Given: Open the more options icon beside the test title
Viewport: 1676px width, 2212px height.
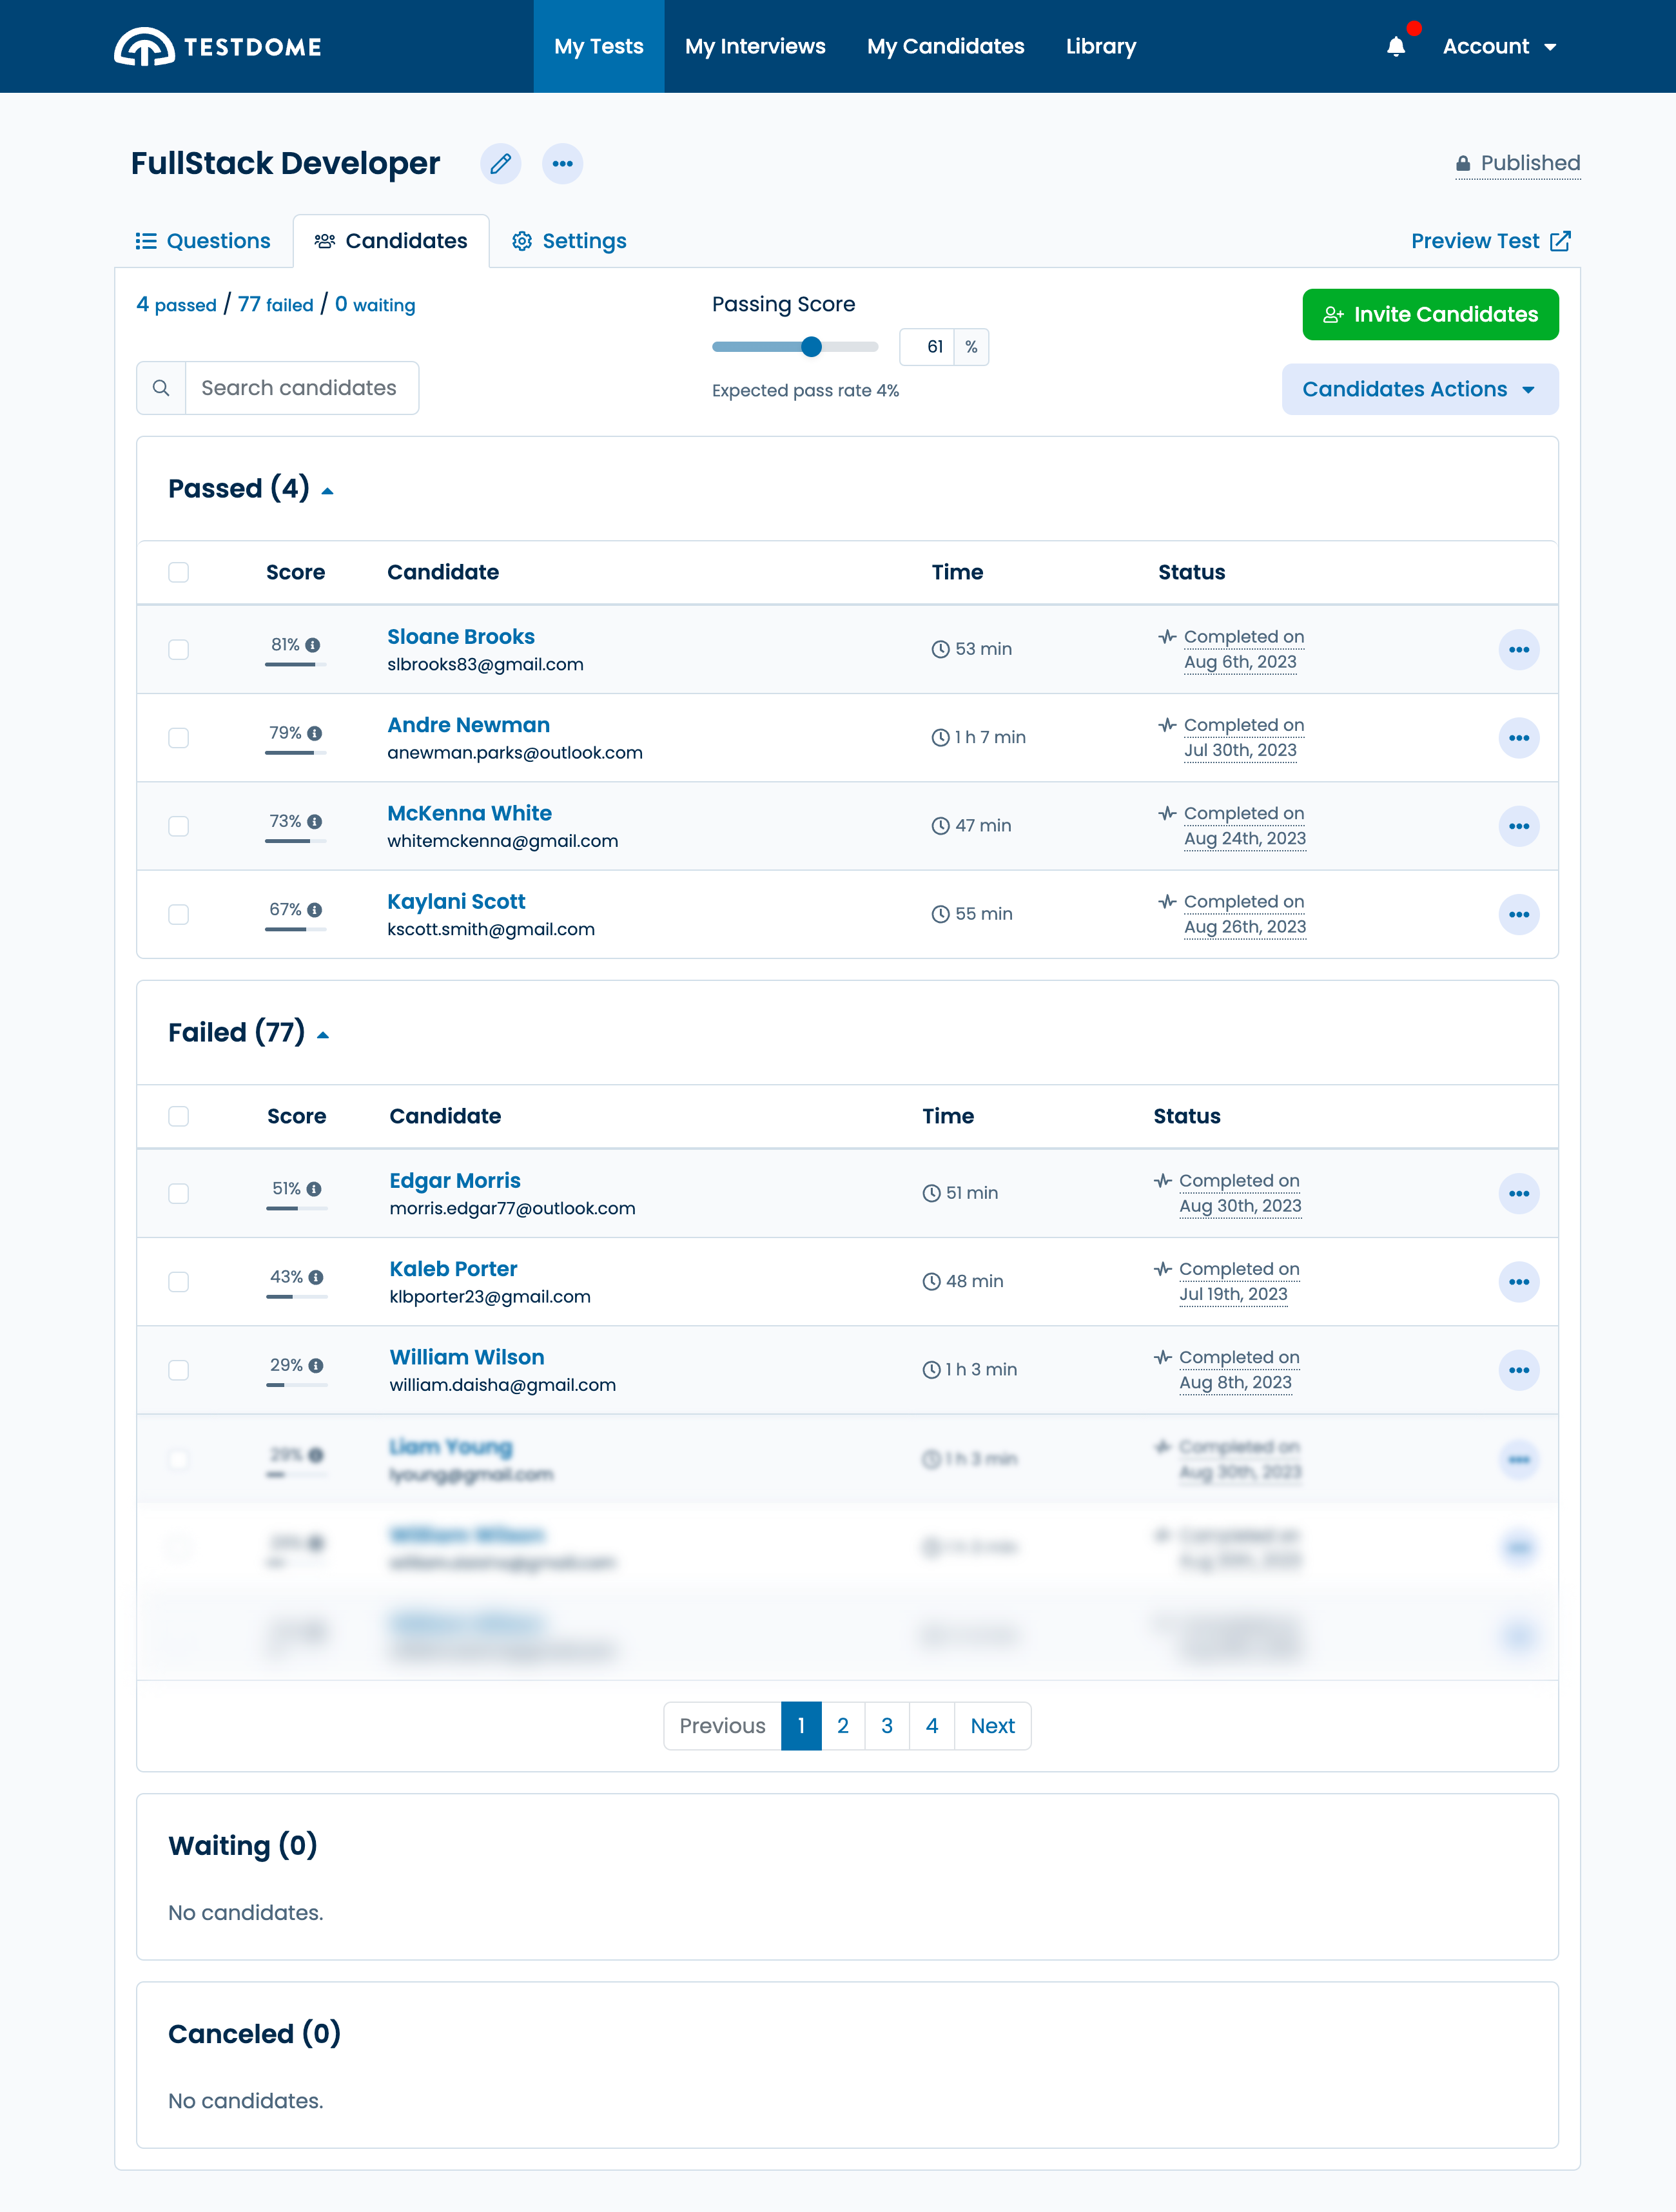Looking at the screenshot, I should click(562, 163).
